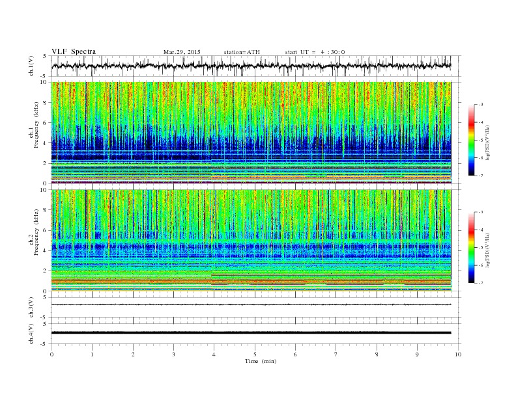Click the "1" tick on the time axis
Viewport: 516px width, 398px height.
tap(92, 354)
